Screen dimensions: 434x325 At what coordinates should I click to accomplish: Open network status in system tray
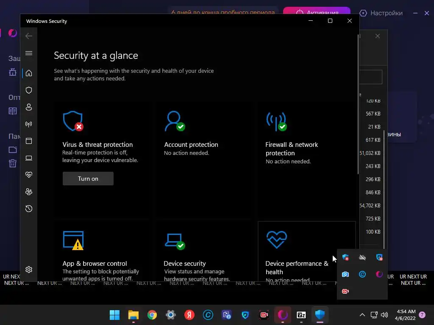click(x=374, y=315)
